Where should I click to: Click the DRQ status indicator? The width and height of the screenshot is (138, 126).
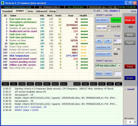[30, 84]
